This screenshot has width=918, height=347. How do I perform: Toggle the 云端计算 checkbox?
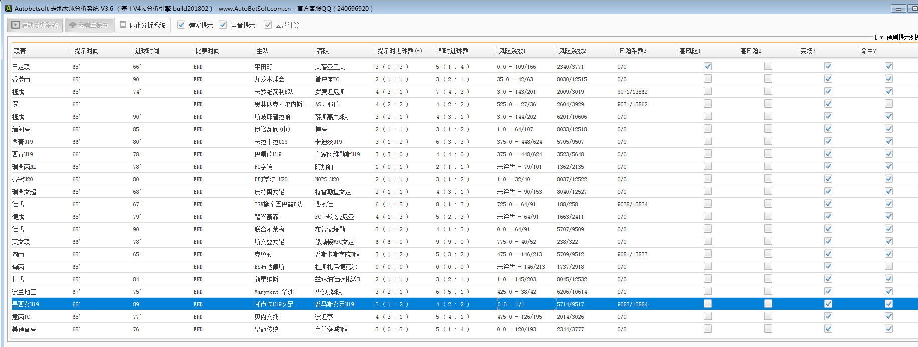tap(268, 25)
